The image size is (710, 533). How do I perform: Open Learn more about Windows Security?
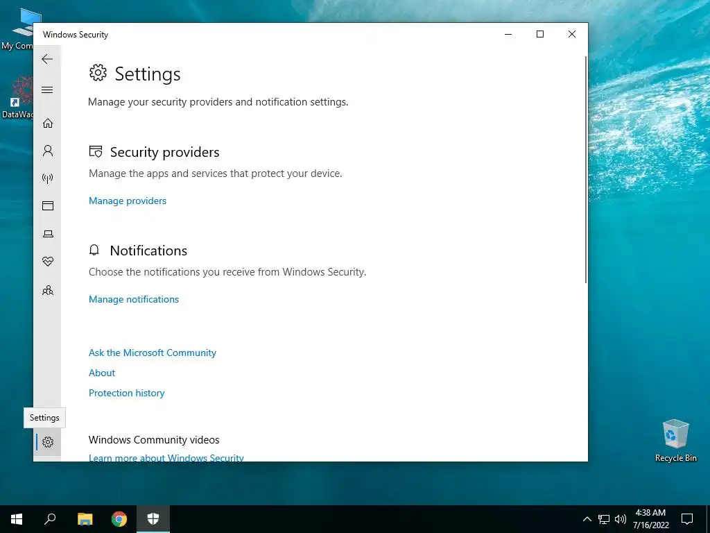coord(166,458)
